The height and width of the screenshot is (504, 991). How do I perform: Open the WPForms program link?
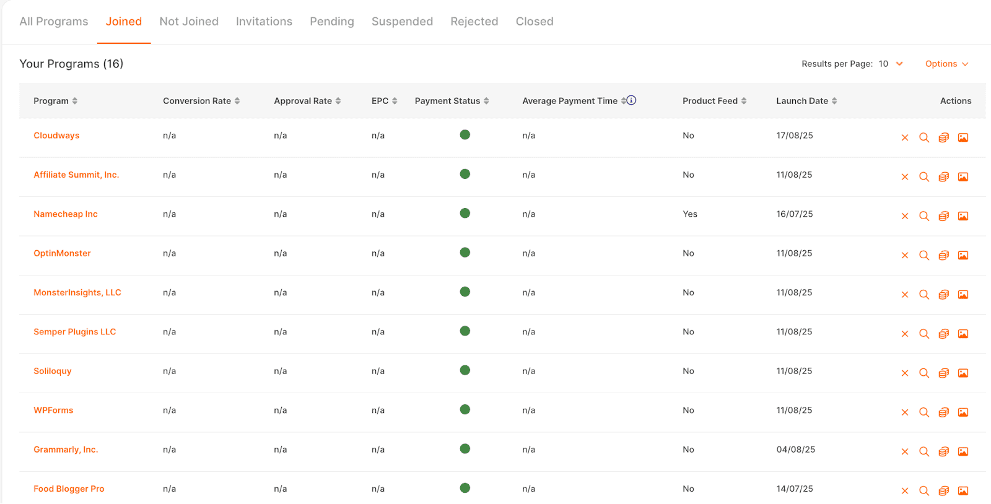pos(53,411)
